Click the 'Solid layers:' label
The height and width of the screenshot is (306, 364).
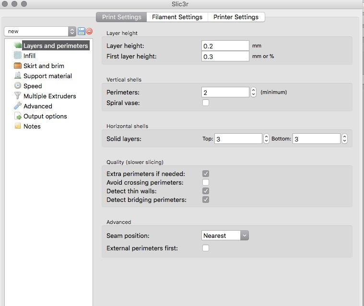(124, 139)
